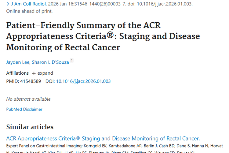Open author Sharon L D'Souza's link
The width and height of the screenshot is (229, 153).
pyautogui.click(x=50, y=62)
